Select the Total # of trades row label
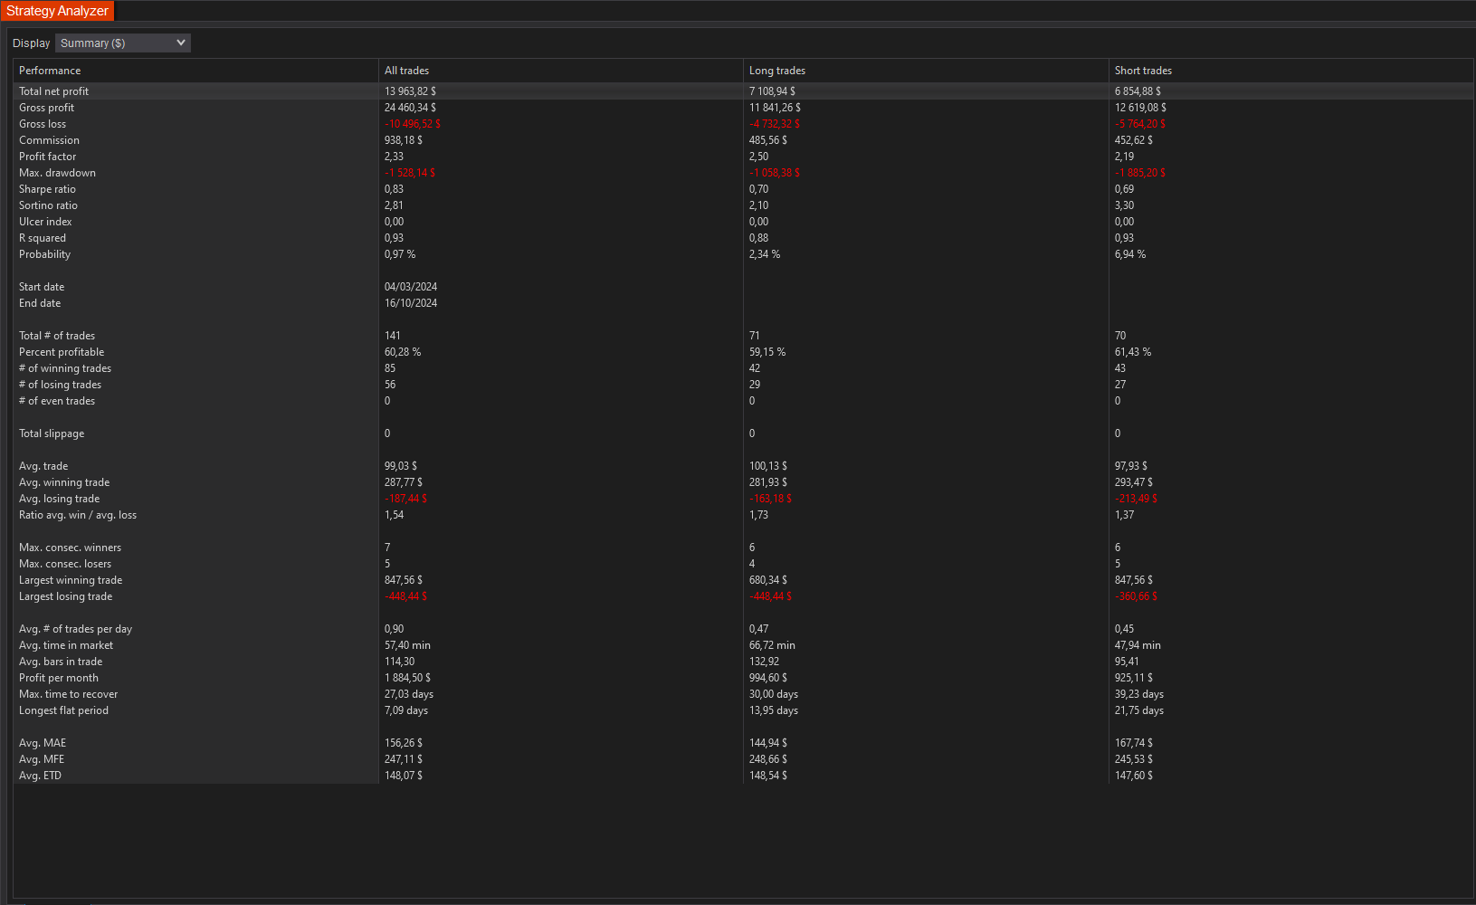 pyautogui.click(x=57, y=336)
